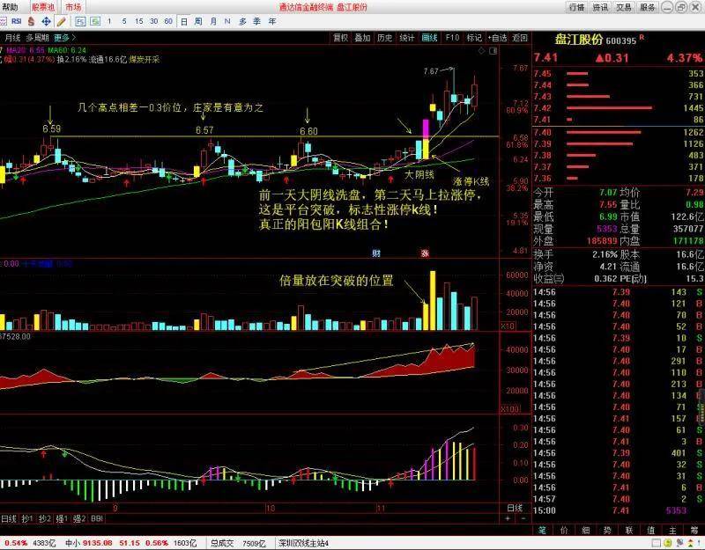The width and height of the screenshot is (705, 550).
Task: Click the 财 marker on the chart
Action: click(376, 253)
